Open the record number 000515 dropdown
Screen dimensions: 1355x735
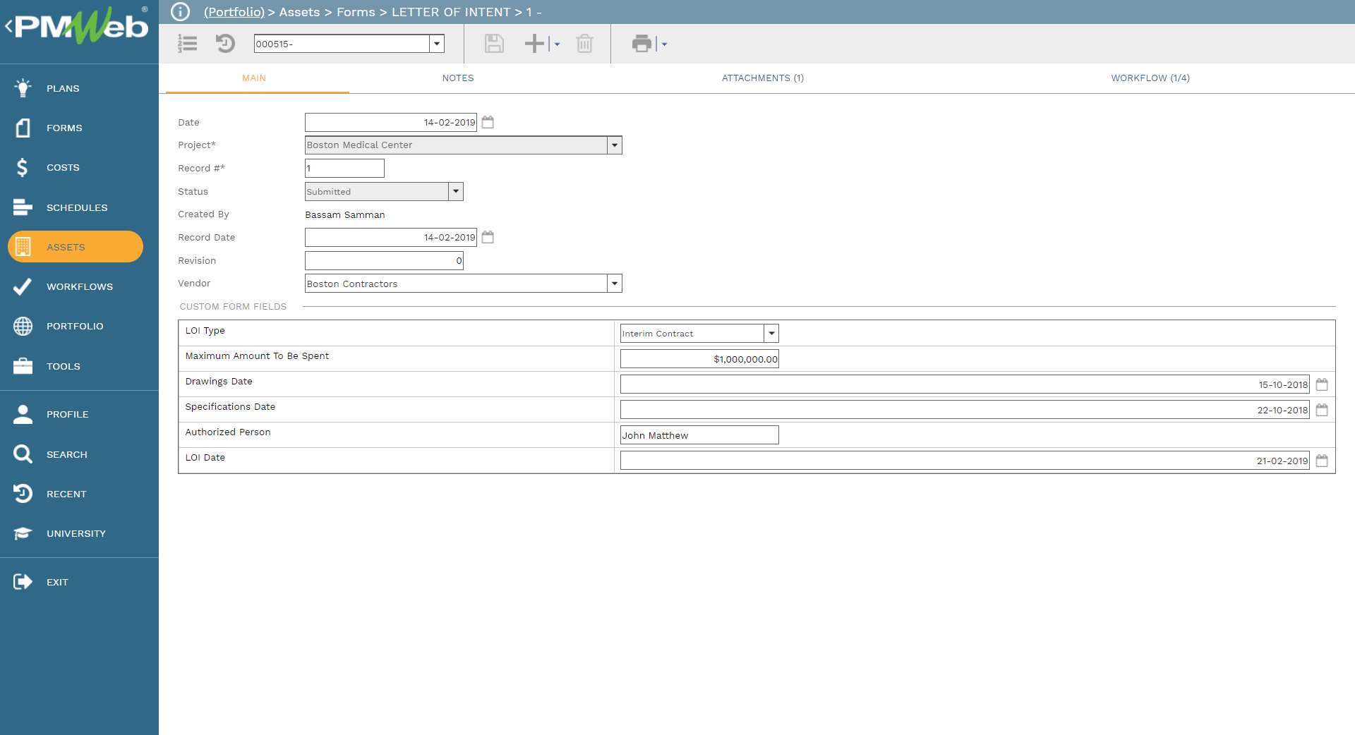coord(437,44)
